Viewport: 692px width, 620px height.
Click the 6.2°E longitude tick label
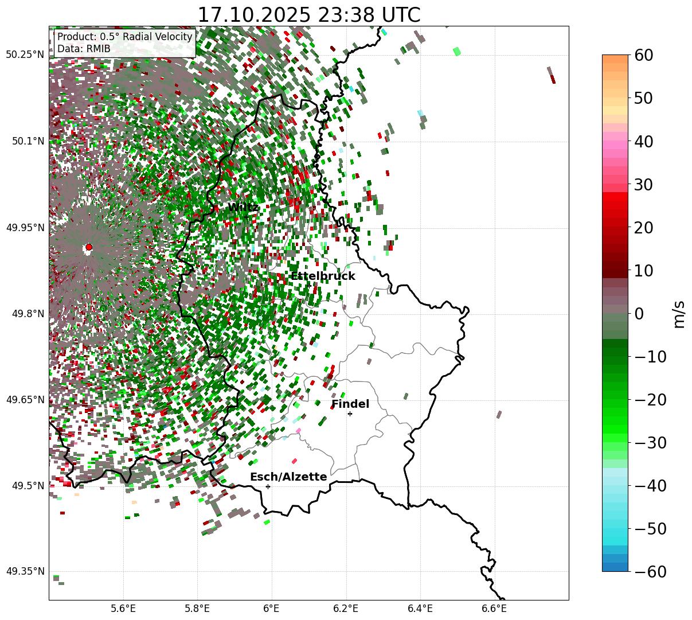346,609
